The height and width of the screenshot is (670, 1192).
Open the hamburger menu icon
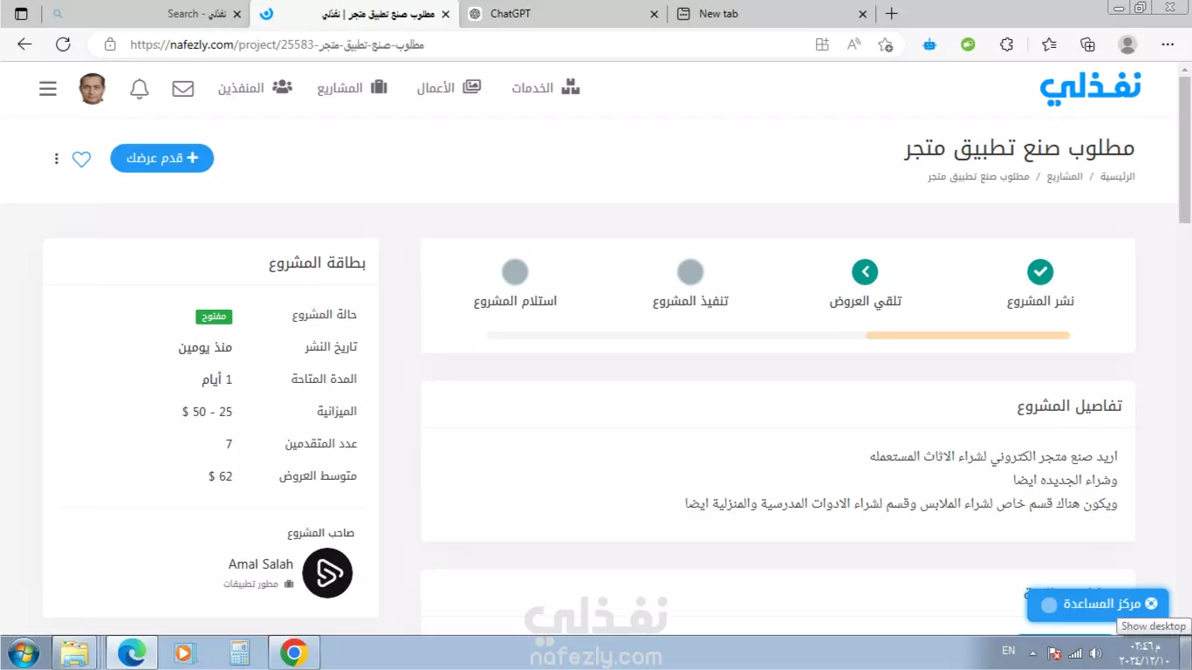click(48, 88)
